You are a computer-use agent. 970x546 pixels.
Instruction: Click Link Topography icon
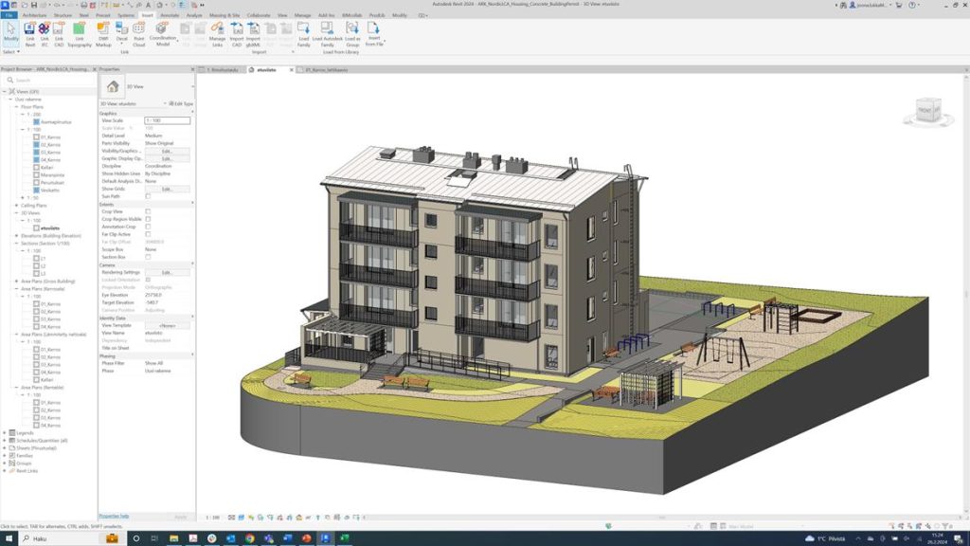pyautogui.click(x=80, y=34)
